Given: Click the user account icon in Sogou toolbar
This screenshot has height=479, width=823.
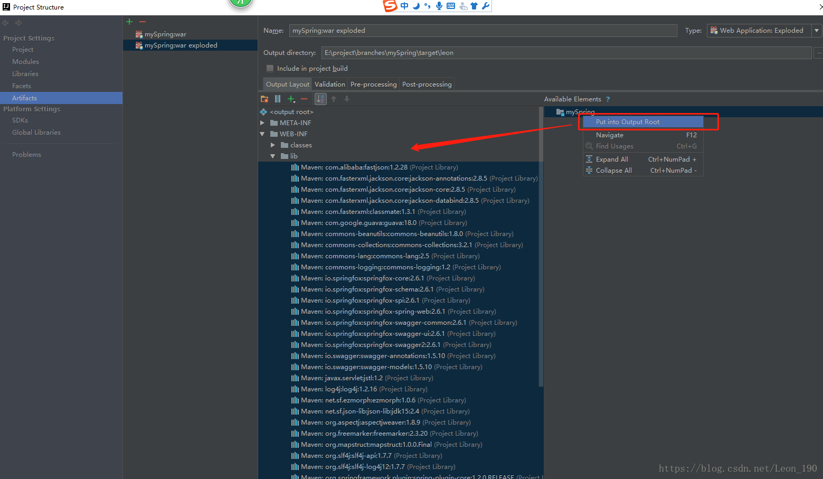Looking at the screenshot, I should pos(463,6).
